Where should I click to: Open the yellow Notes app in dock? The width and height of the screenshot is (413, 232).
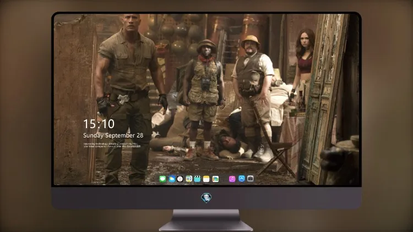pos(206,179)
